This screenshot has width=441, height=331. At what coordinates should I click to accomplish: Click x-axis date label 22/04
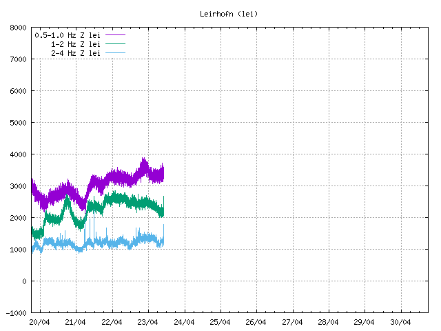pos(112,322)
